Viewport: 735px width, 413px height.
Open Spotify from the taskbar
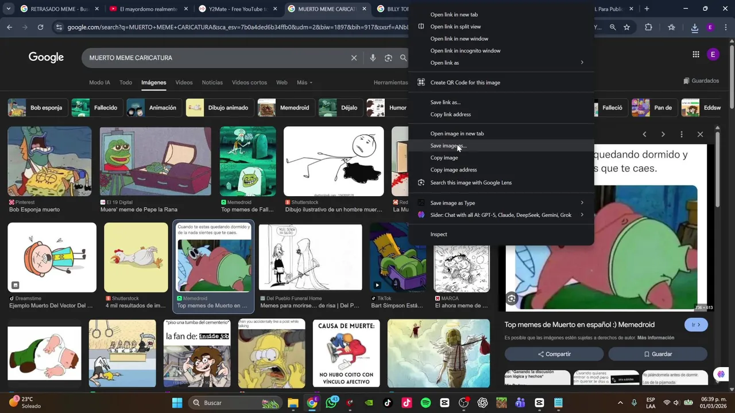[x=425, y=403]
